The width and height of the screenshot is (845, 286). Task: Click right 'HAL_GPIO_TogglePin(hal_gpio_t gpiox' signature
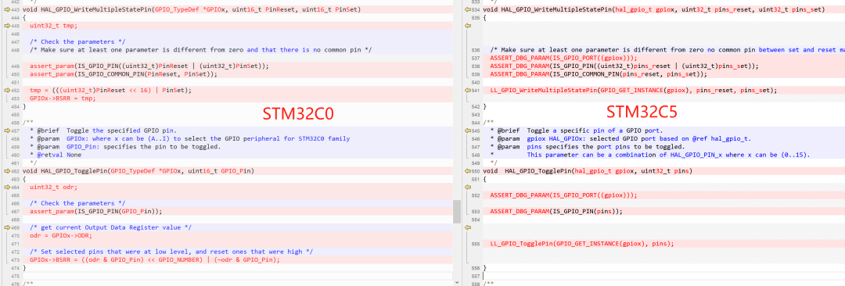[x=588, y=171]
